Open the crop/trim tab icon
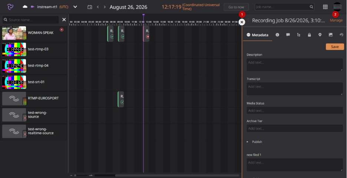The width and height of the screenshot is (347, 178). point(298,35)
